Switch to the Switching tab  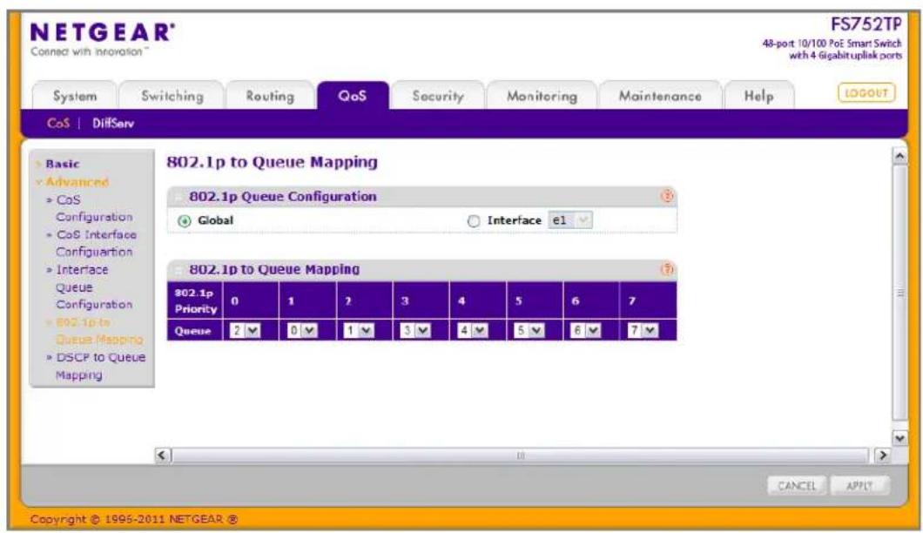click(172, 96)
